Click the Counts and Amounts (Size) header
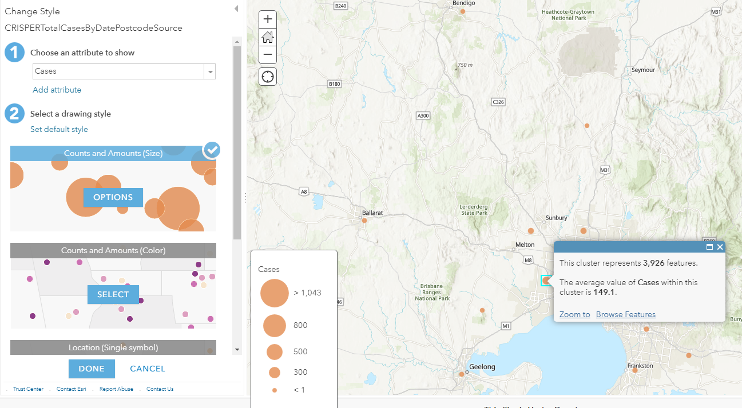The width and height of the screenshot is (742, 408). click(x=113, y=153)
